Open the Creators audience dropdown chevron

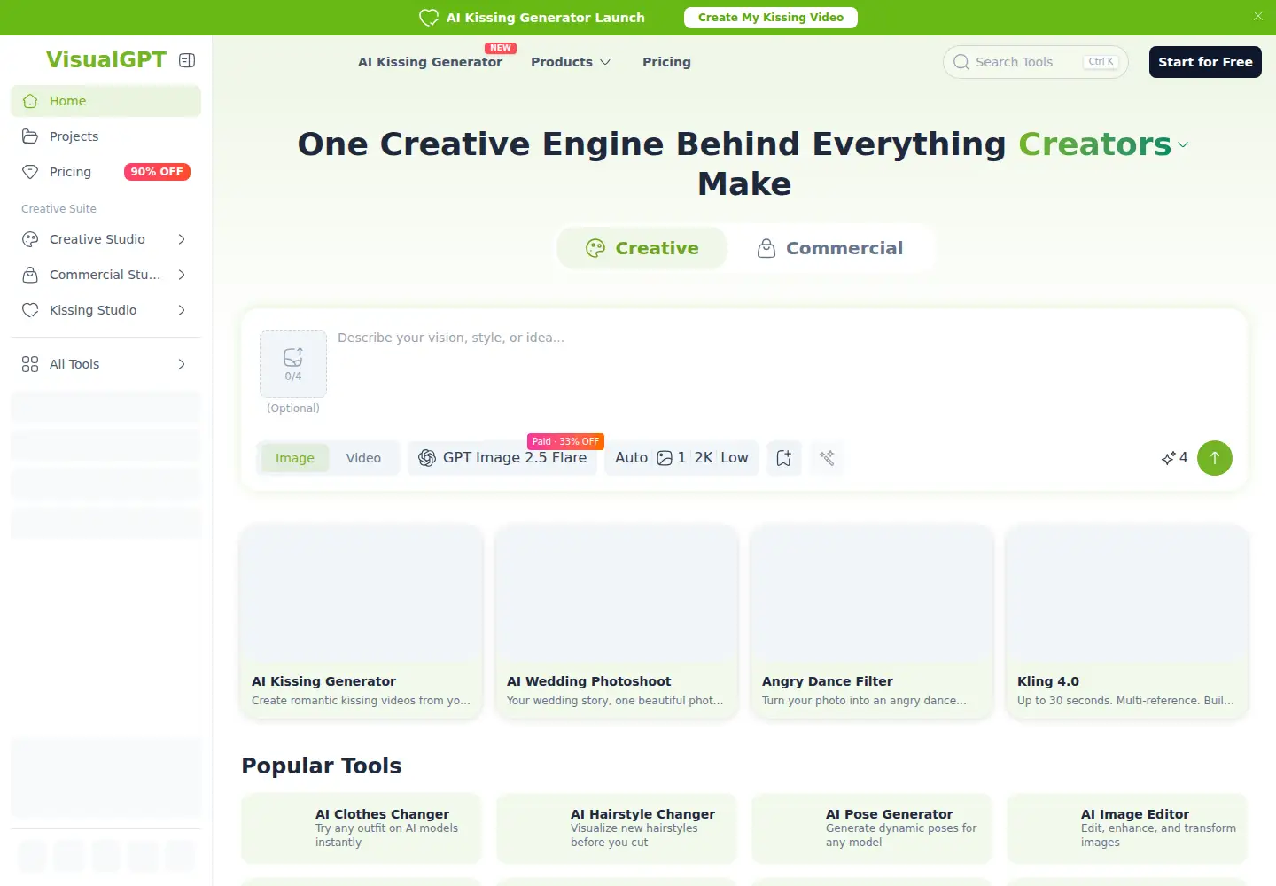pos(1182,144)
